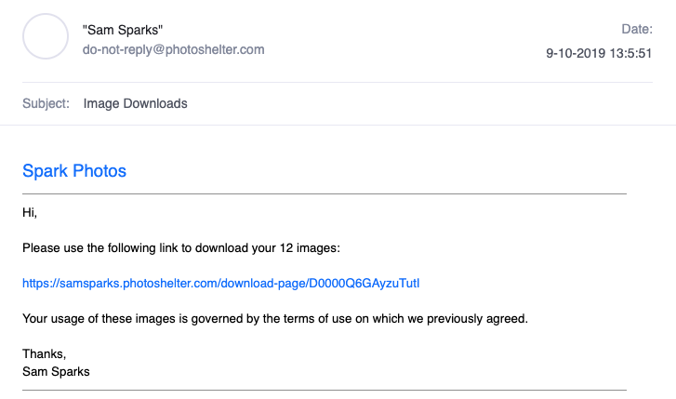Click the divider line beneath Spark Photos
This screenshot has width=676, height=399.
pos(325,194)
